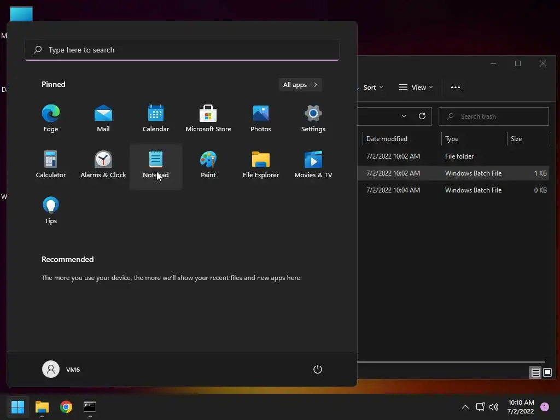
Task: Focus the Start menu search box
Action: (182, 50)
